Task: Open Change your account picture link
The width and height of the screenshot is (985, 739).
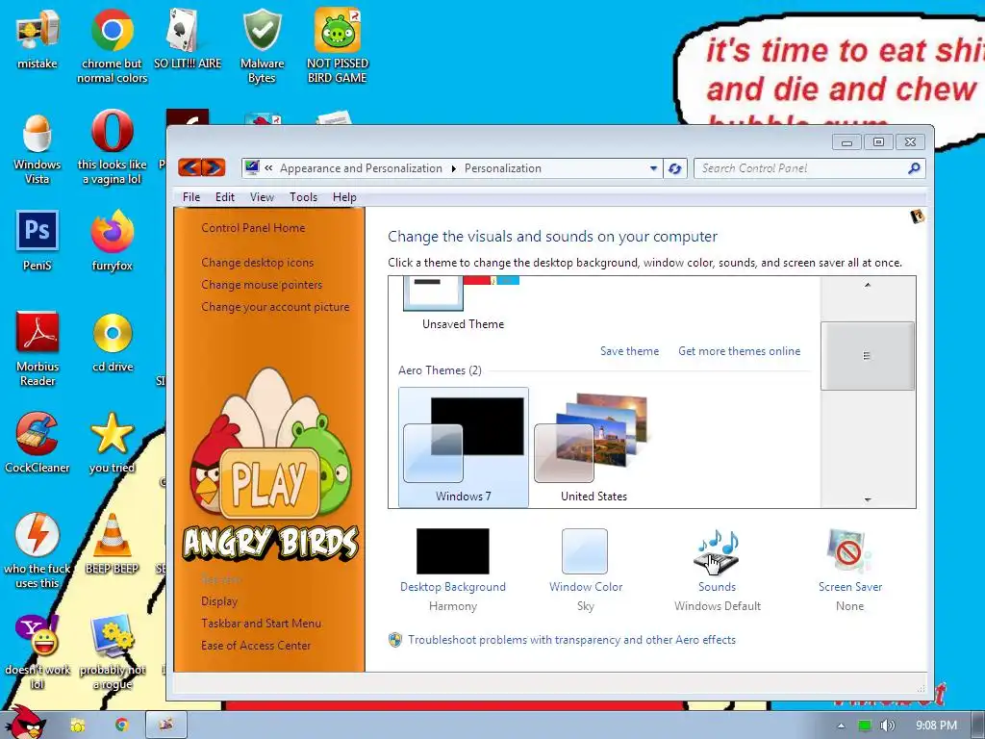Action: (275, 307)
